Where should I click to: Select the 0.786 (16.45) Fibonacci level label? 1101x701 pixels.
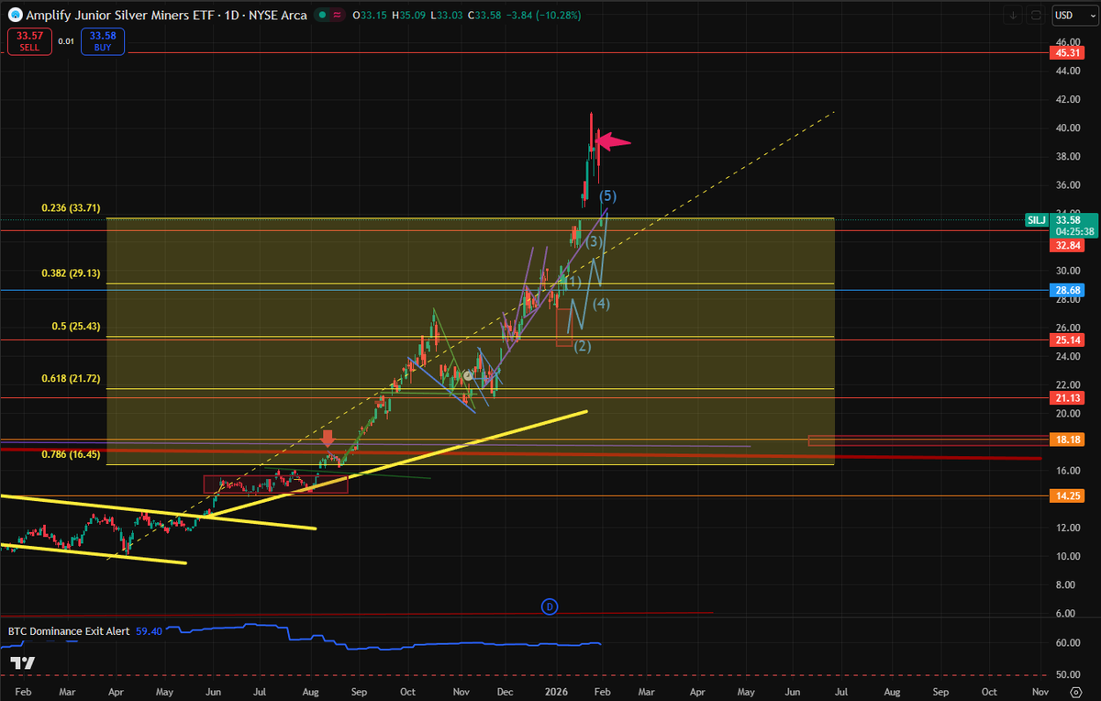click(x=71, y=454)
